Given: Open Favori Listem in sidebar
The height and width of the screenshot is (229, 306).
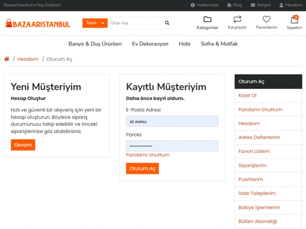Looking at the screenshot, I should pos(268,152).
